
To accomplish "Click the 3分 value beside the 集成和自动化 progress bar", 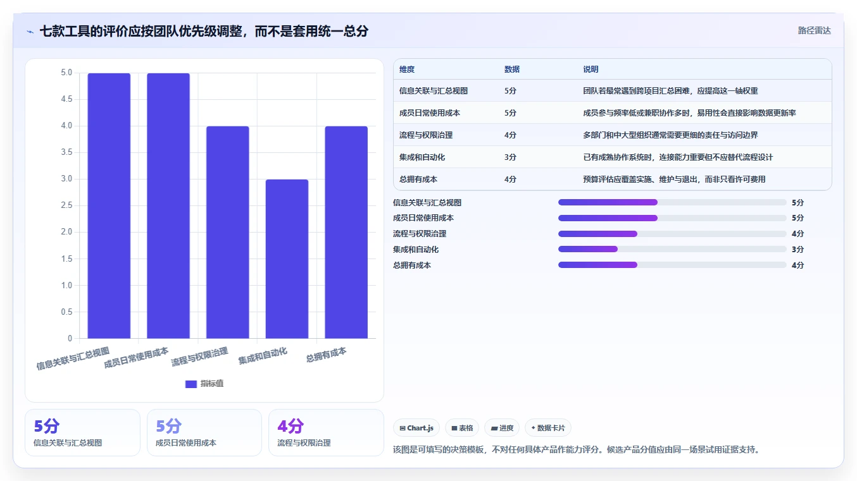I will tap(798, 249).
